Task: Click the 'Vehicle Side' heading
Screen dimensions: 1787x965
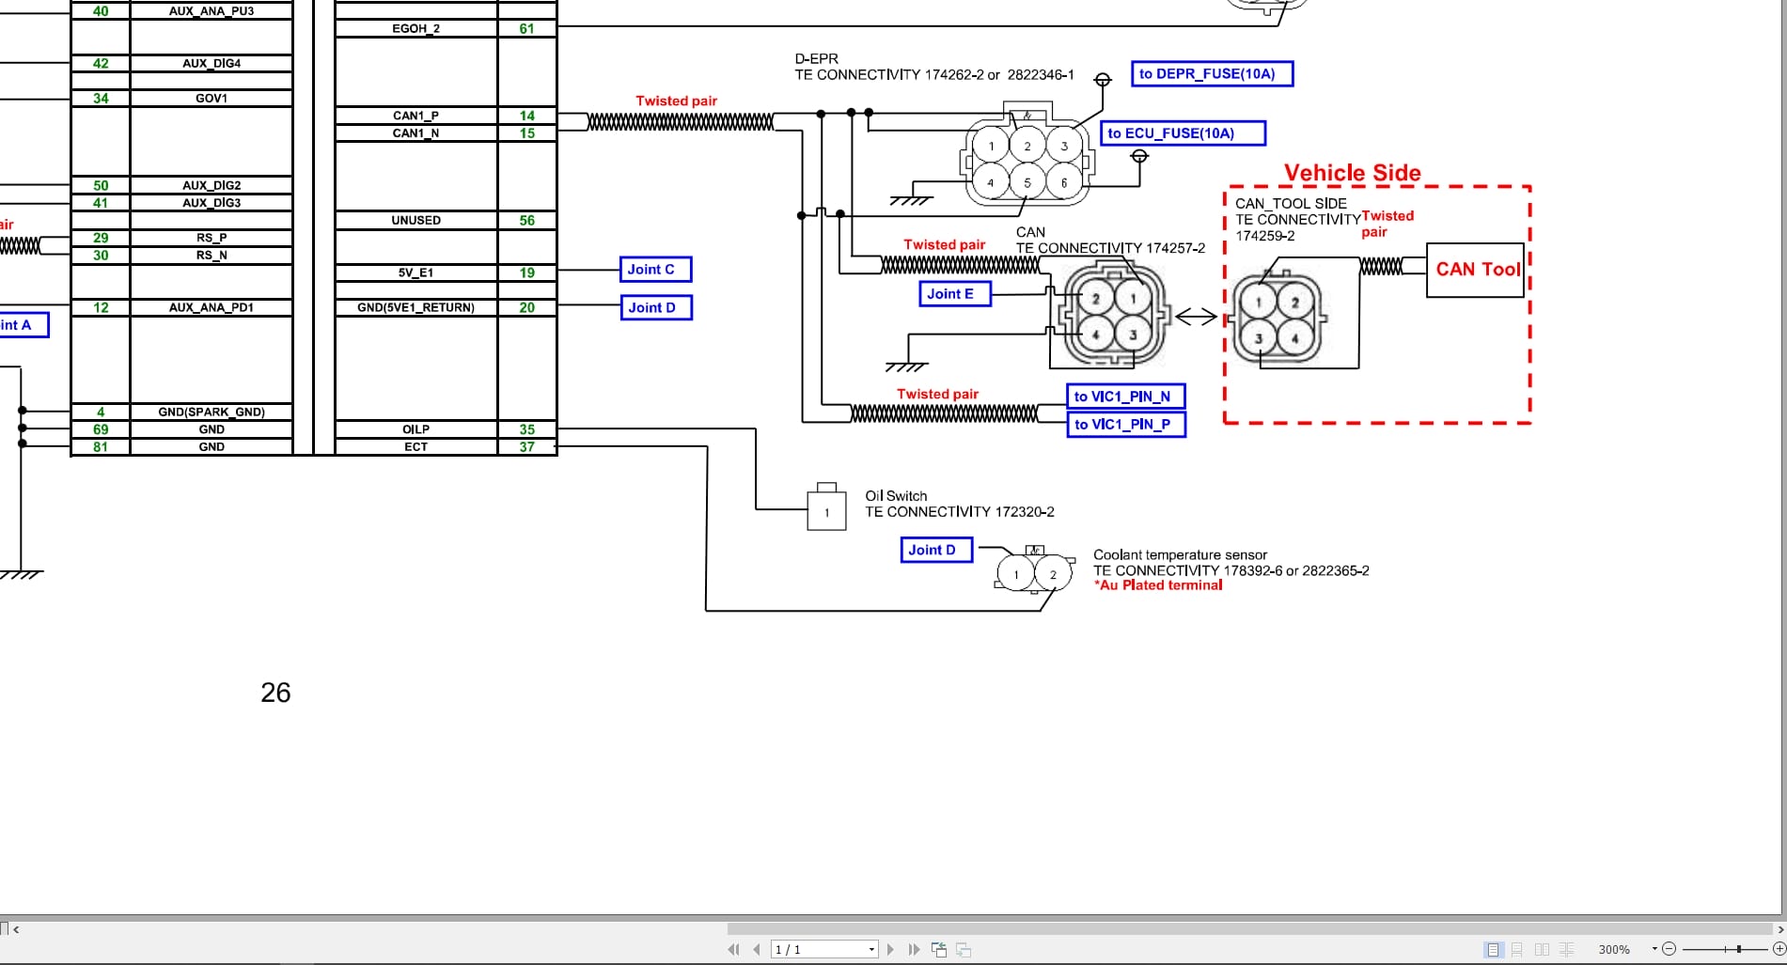Action: tap(1353, 173)
